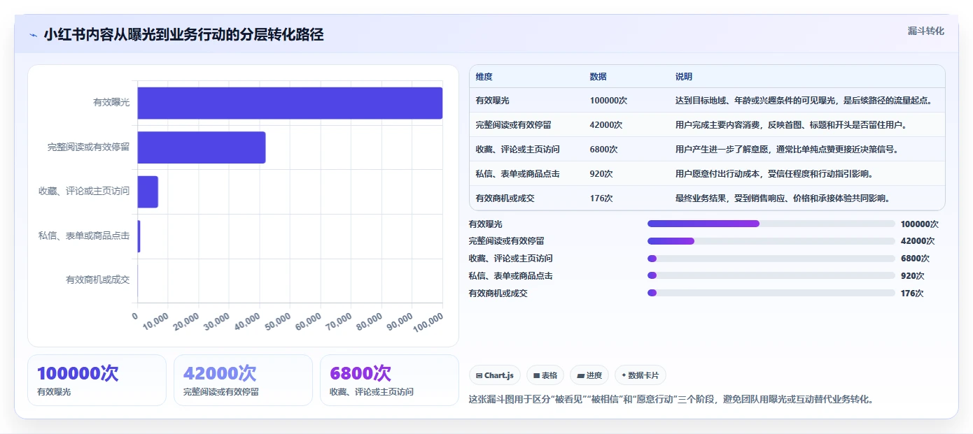The image size is (973, 434).
Task: Click the 有效曝光 bar in the chart
Action: 290,103
